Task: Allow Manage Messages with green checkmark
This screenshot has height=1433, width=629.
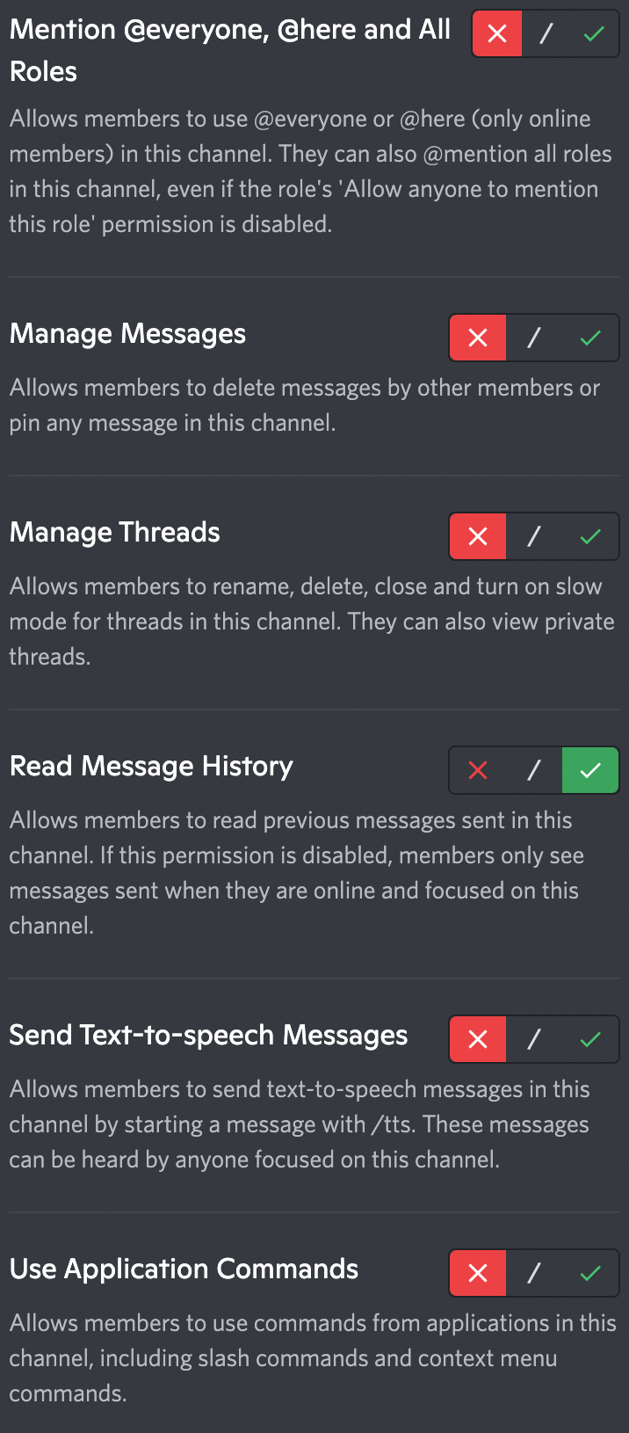Action: click(590, 338)
